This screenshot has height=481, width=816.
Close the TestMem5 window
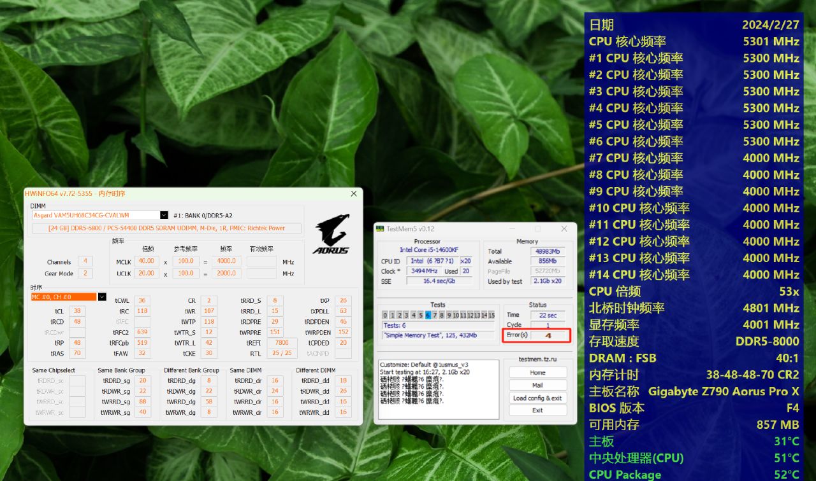click(564, 228)
